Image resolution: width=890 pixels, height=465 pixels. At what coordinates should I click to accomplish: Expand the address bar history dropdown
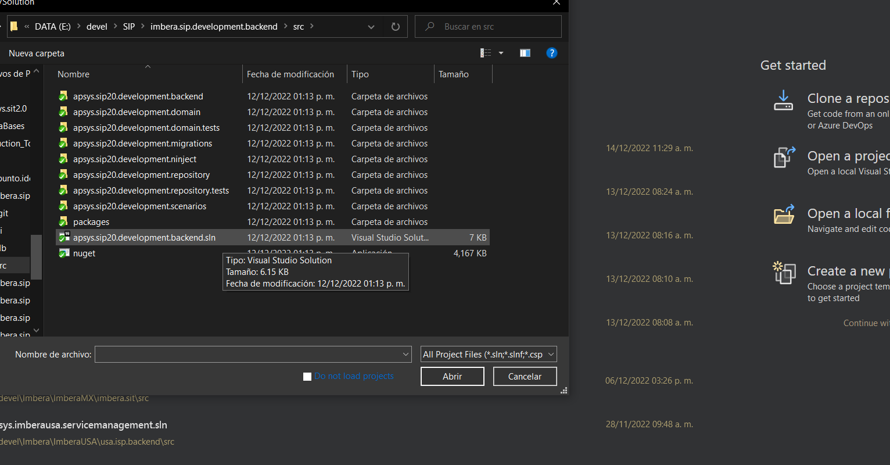pyautogui.click(x=372, y=27)
